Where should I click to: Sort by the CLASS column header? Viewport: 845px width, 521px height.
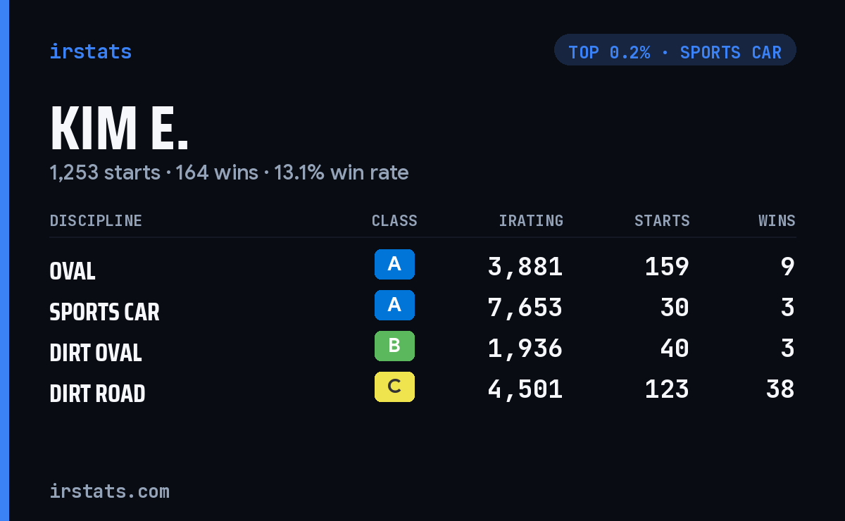click(x=394, y=220)
